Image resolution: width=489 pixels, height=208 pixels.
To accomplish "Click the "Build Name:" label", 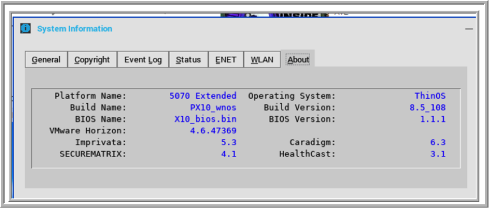I will click(98, 108).
